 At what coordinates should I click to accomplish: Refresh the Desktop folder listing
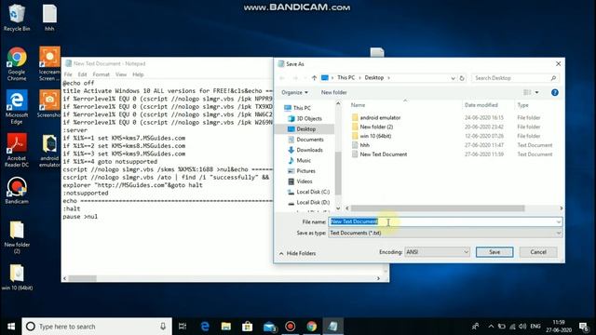[462, 78]
